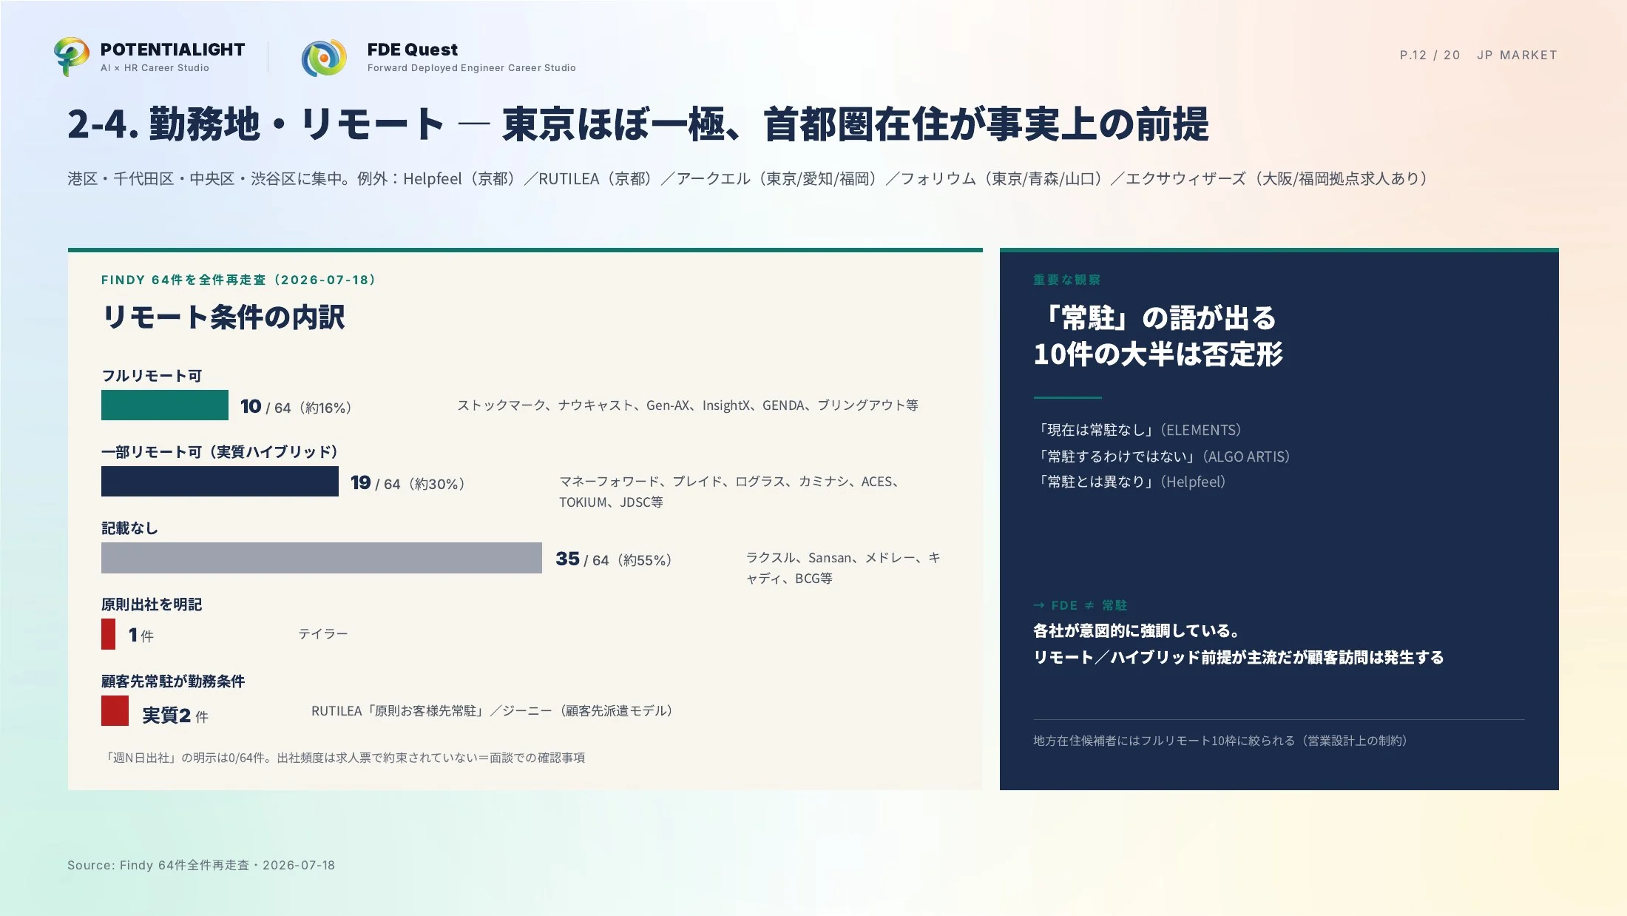The image size is (1627, 916).
Task: Select the company list starting 'マネーフォワード'
Action: click(x=729, y=491)
